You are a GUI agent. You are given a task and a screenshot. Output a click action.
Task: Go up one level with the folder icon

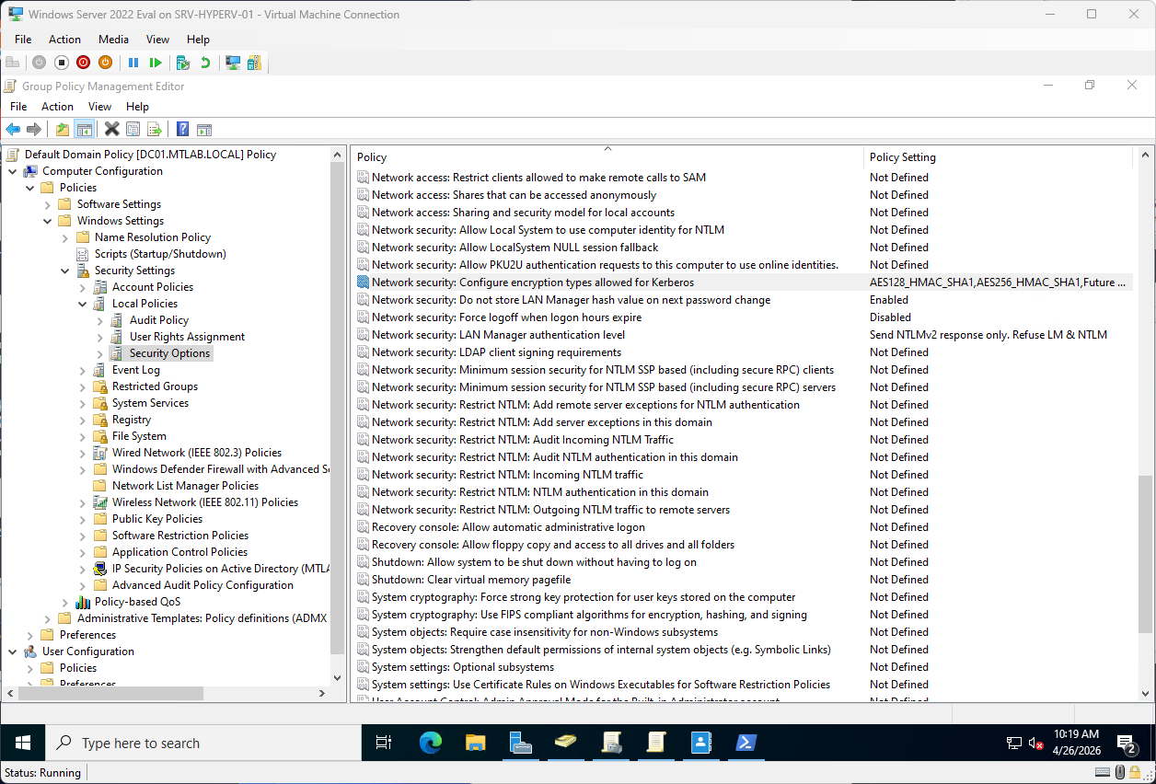[63, 129]
